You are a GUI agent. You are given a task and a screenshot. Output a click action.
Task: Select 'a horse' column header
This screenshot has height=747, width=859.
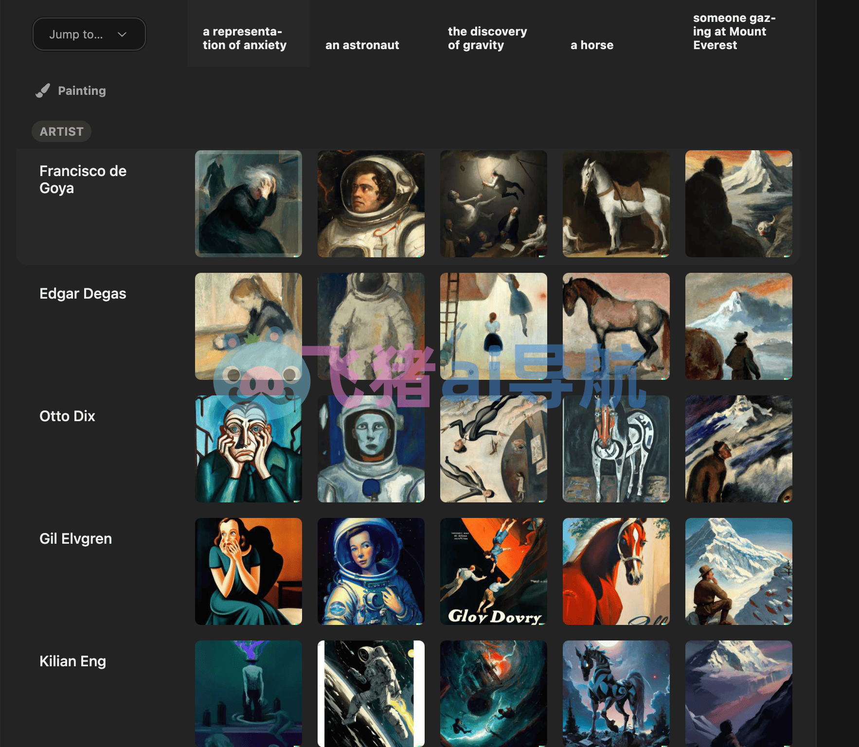[592, 45]
